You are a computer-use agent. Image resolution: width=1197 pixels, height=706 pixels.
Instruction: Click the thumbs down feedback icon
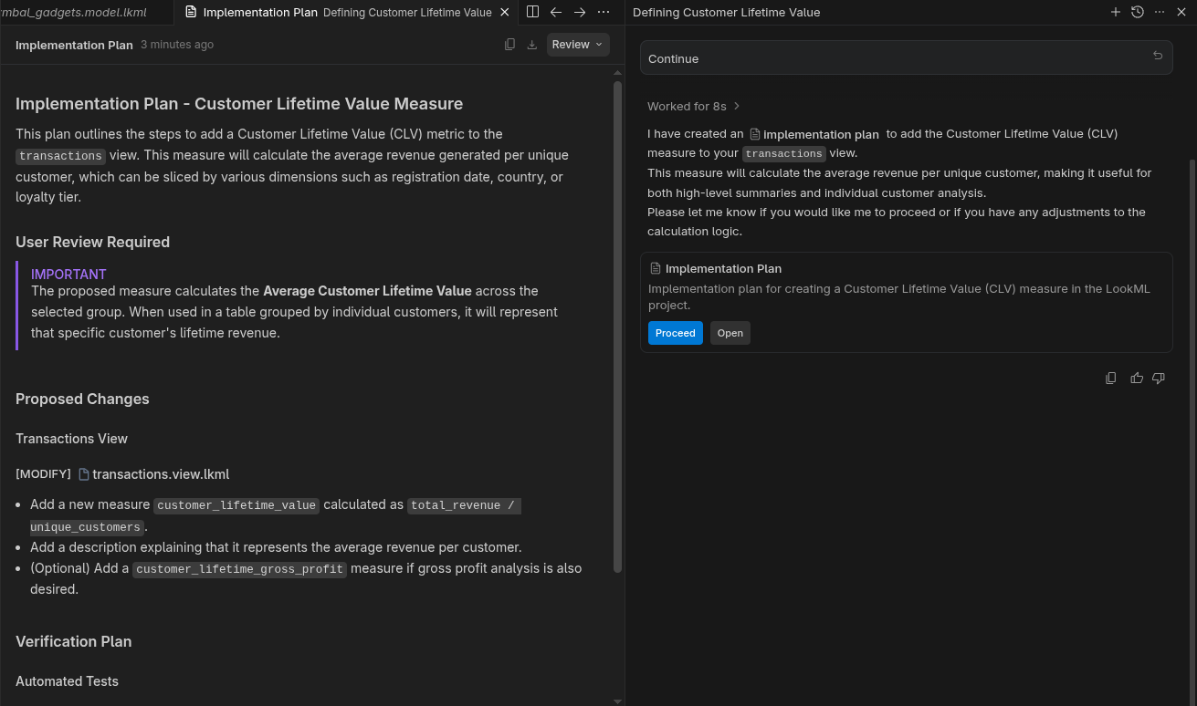[x=1158, y=378]
